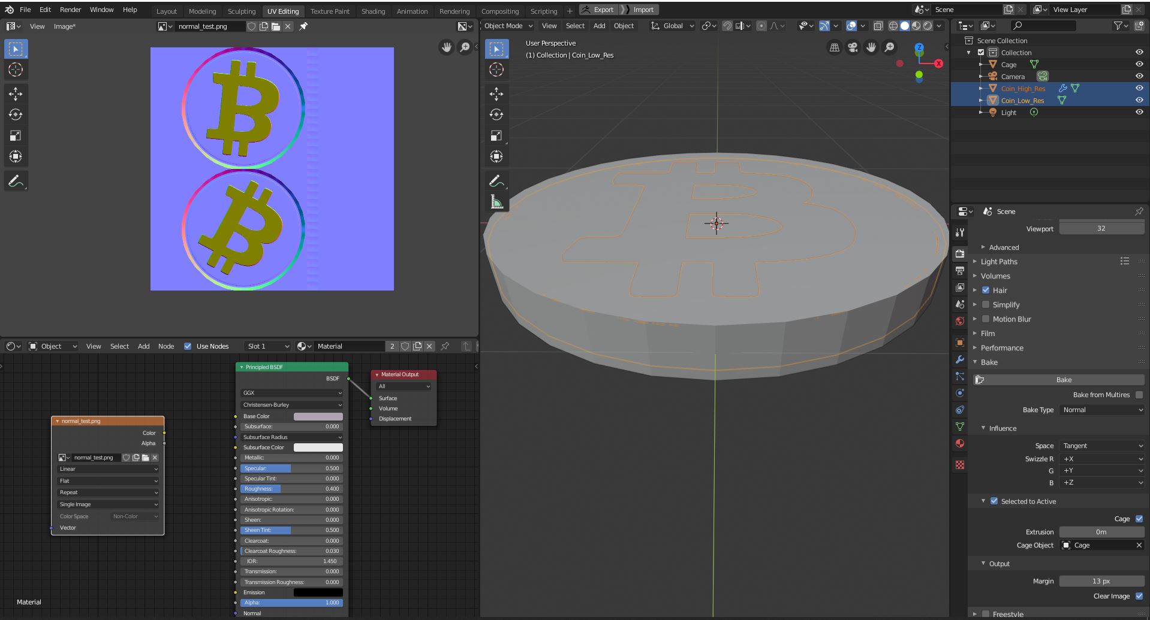Select the Annotate tool in 3D viewport
1150x620 pixels.
click(496, 180)
